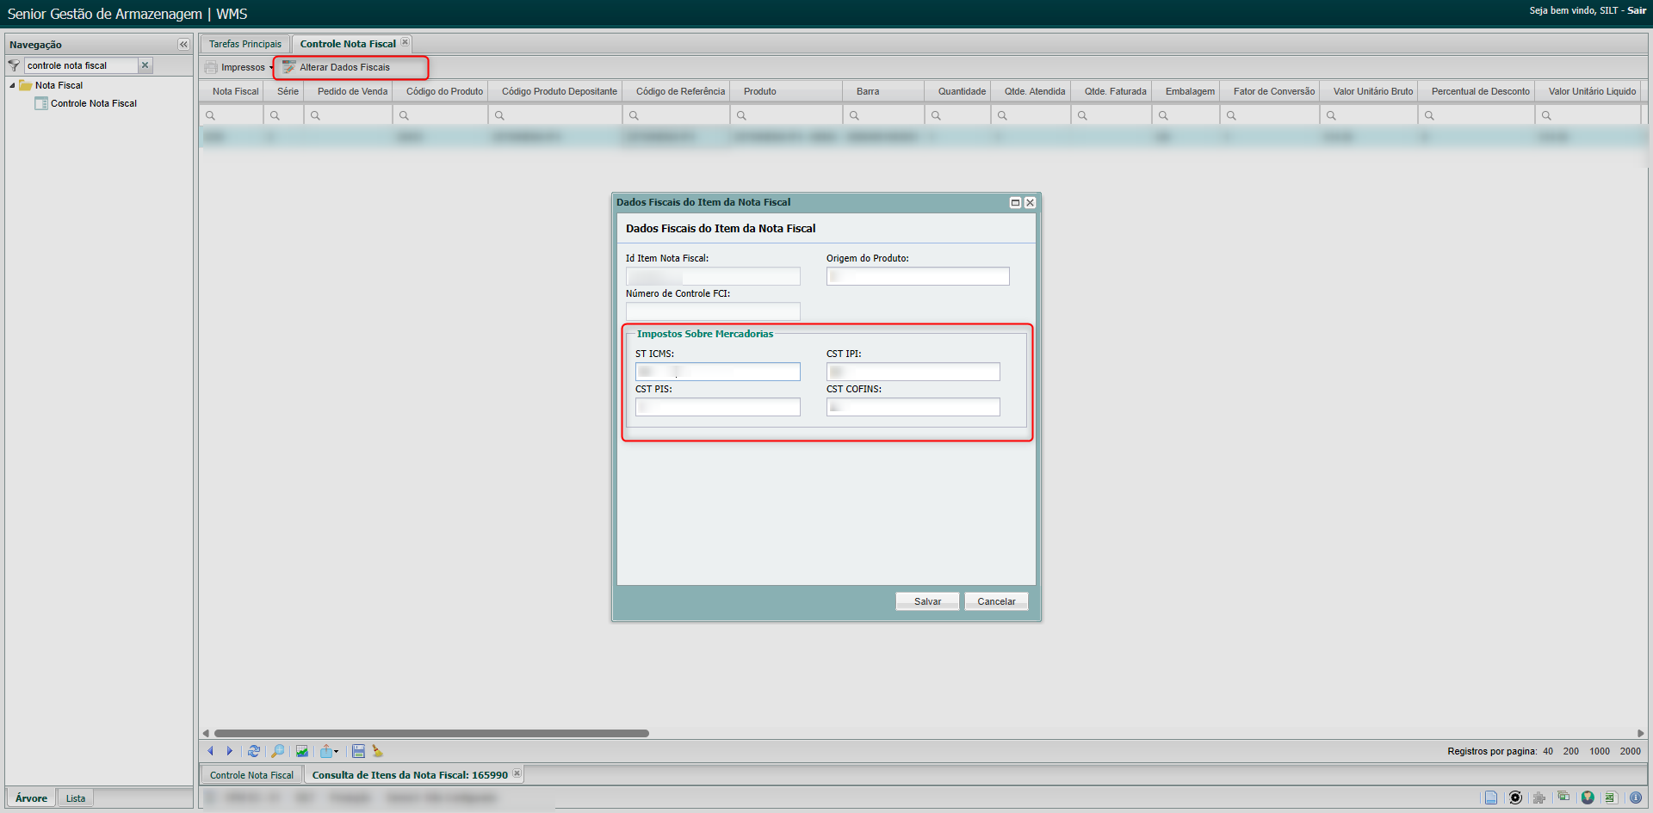
Task: Collapse the Nota Fiscal tree folder
Action: point(12,85)
